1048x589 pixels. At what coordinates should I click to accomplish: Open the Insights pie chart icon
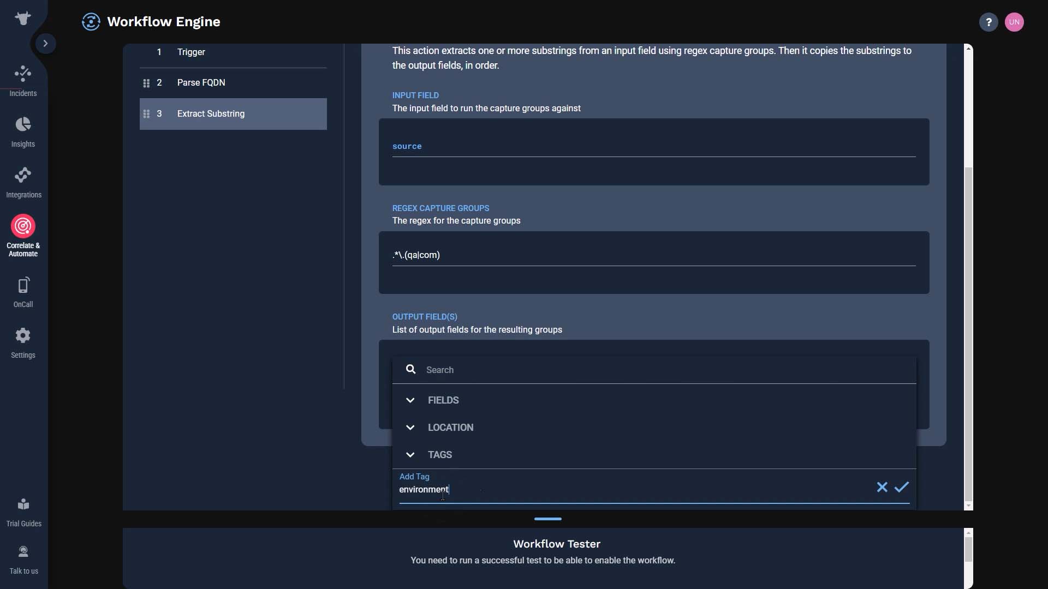[23, 124]
